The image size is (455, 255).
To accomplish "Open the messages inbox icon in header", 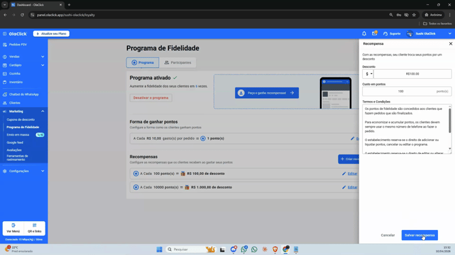I will 375,33.
